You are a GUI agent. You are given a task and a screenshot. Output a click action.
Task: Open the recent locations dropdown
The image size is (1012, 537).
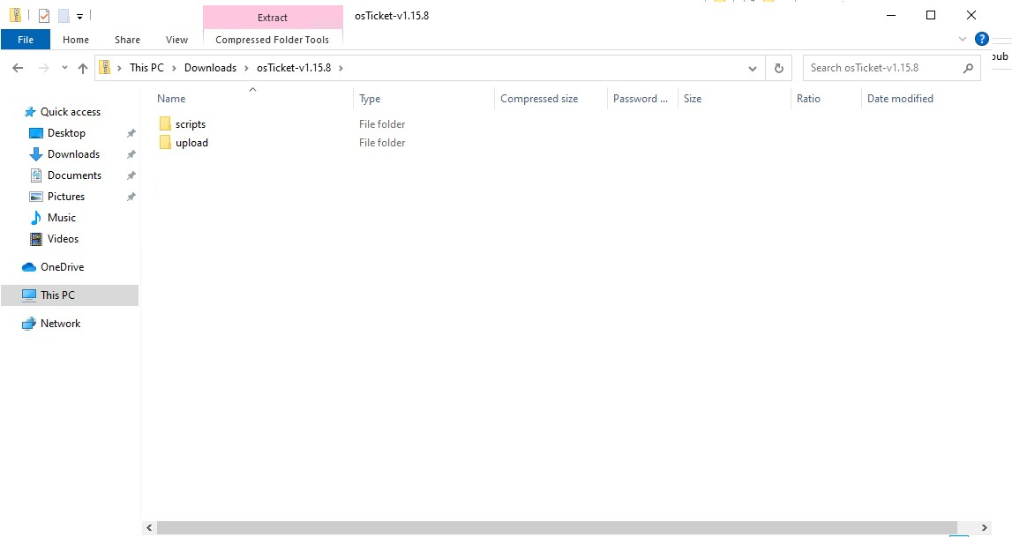[64, 67]
